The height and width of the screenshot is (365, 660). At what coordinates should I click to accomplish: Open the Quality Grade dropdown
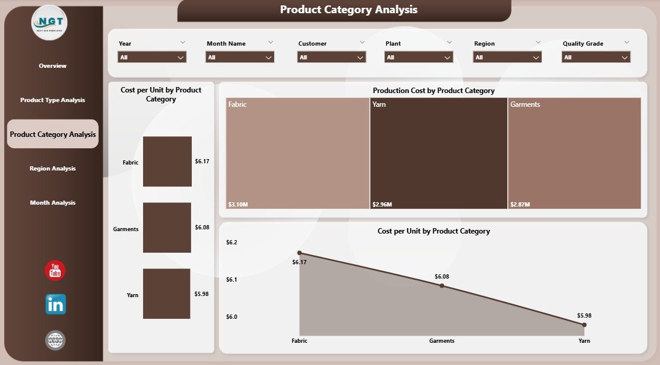595,57
